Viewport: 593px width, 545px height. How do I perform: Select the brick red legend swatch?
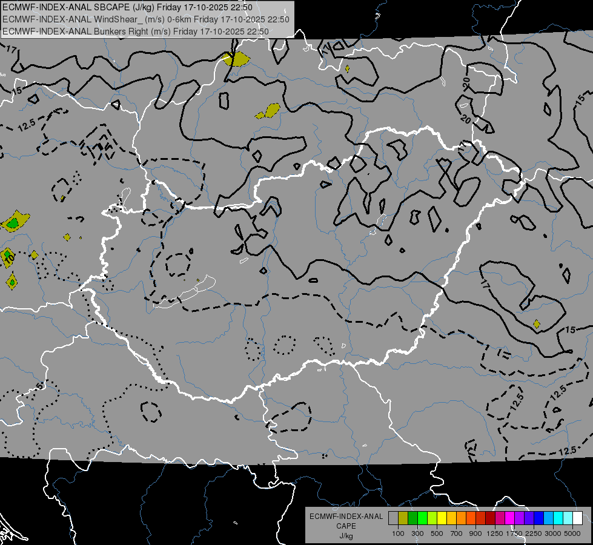[481, 518]
